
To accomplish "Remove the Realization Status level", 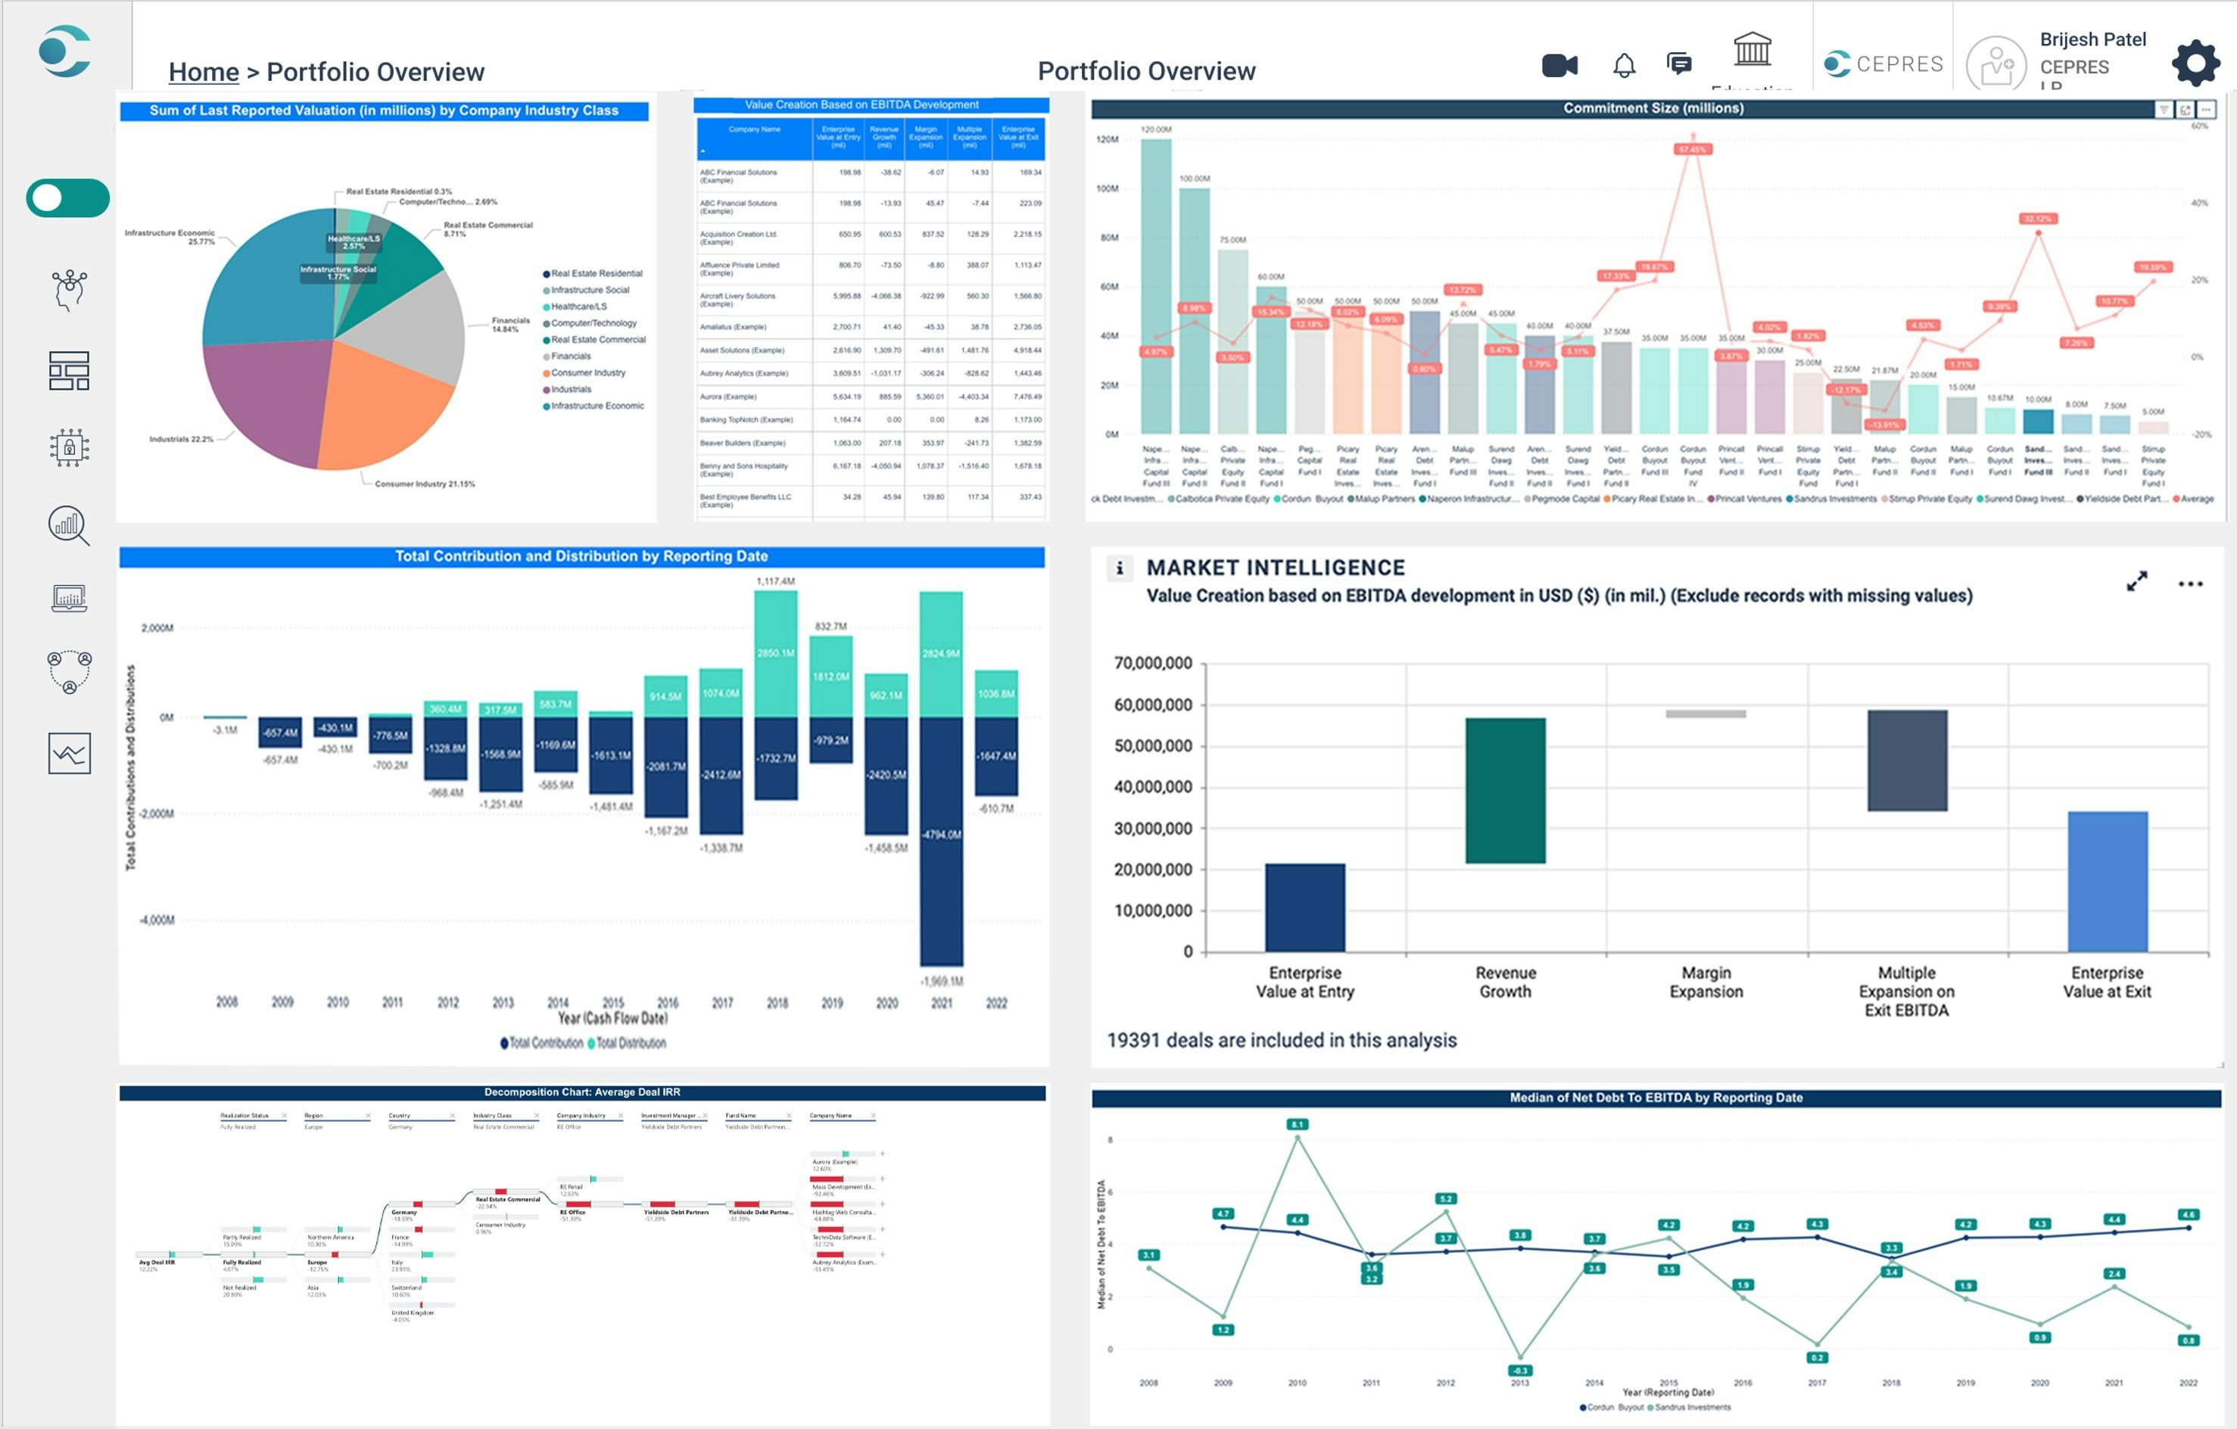I will coord(283,1115).
